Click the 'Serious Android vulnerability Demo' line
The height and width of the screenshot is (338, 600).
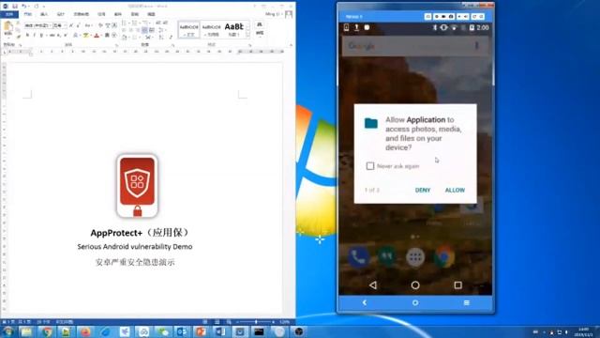(135, 247)
